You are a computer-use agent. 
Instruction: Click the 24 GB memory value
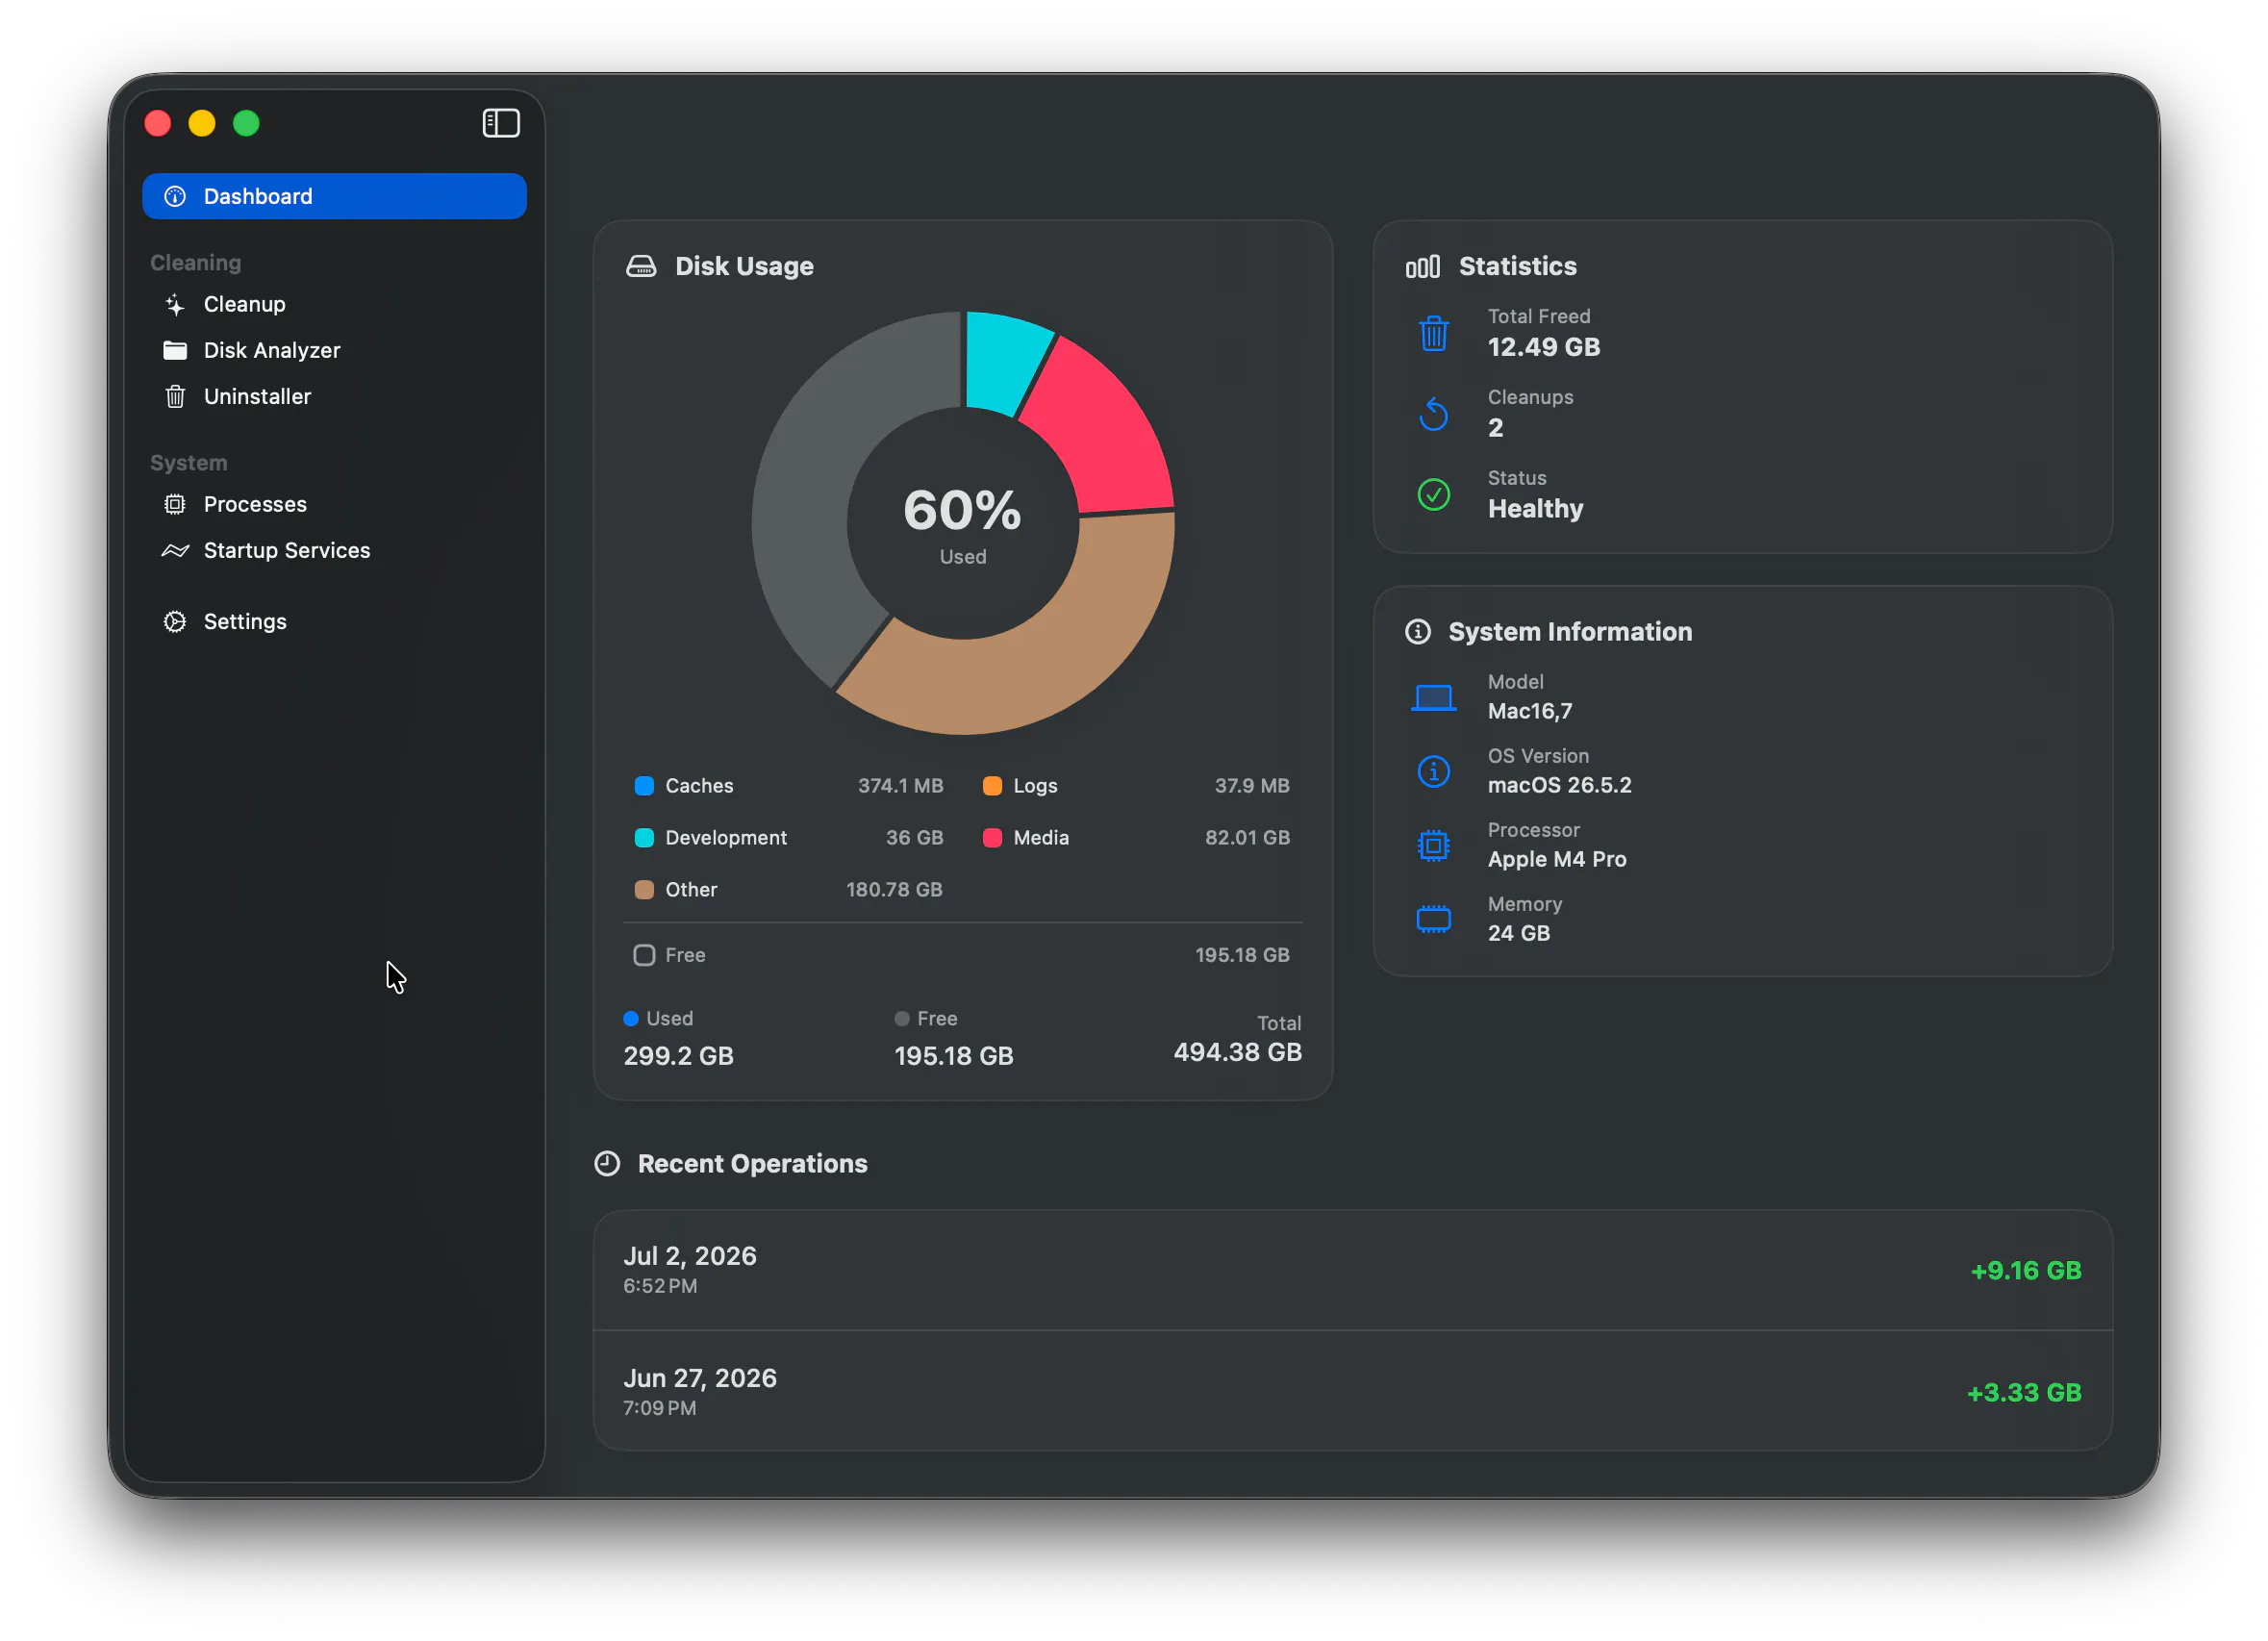pyautogui.click(x=1518, y=933)
